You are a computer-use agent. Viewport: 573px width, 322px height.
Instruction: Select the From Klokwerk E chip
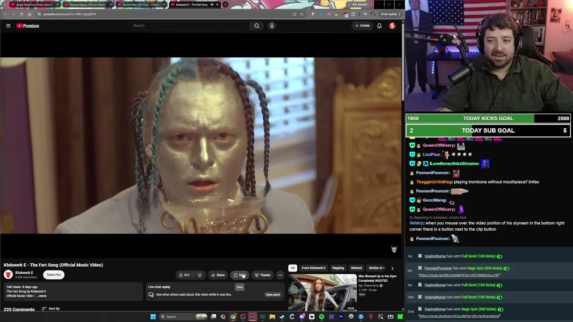pos(313,268)
